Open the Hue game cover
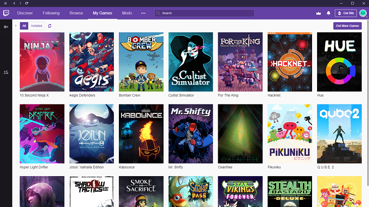 click(339, 62)
